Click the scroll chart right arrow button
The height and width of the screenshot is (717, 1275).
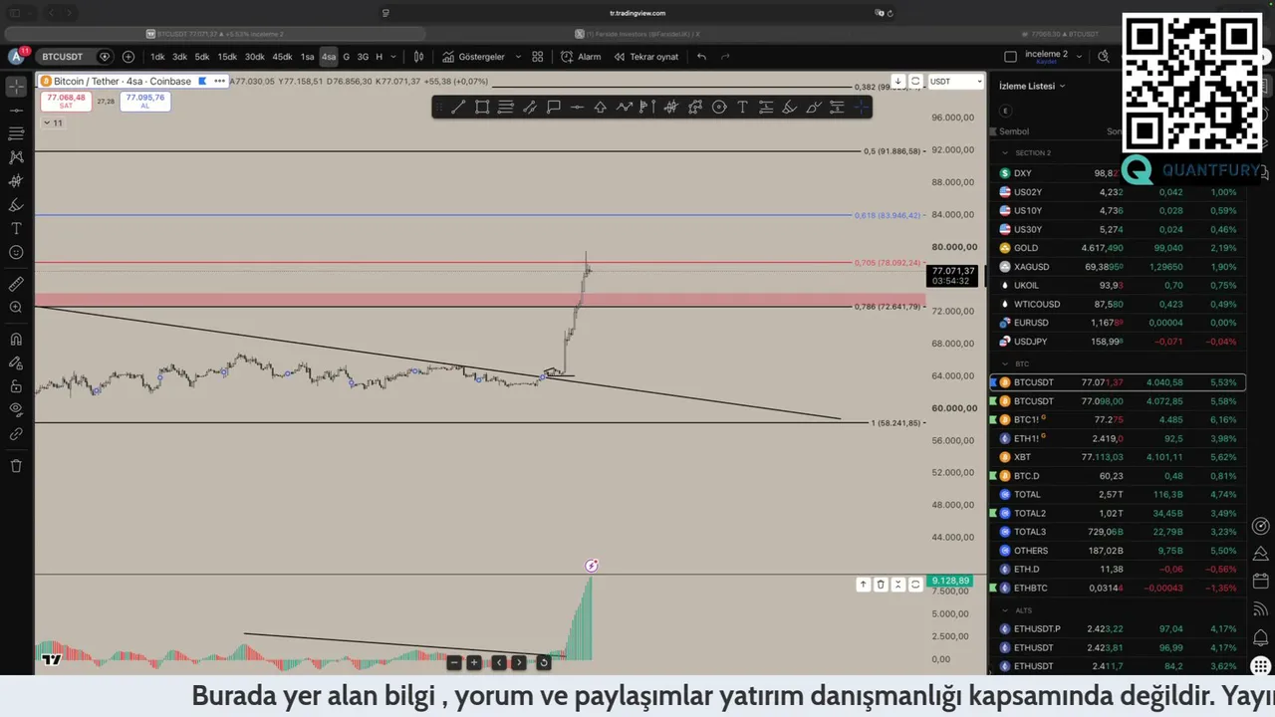518,663
